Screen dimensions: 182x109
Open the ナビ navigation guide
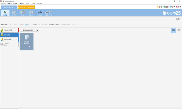point(159,7)
